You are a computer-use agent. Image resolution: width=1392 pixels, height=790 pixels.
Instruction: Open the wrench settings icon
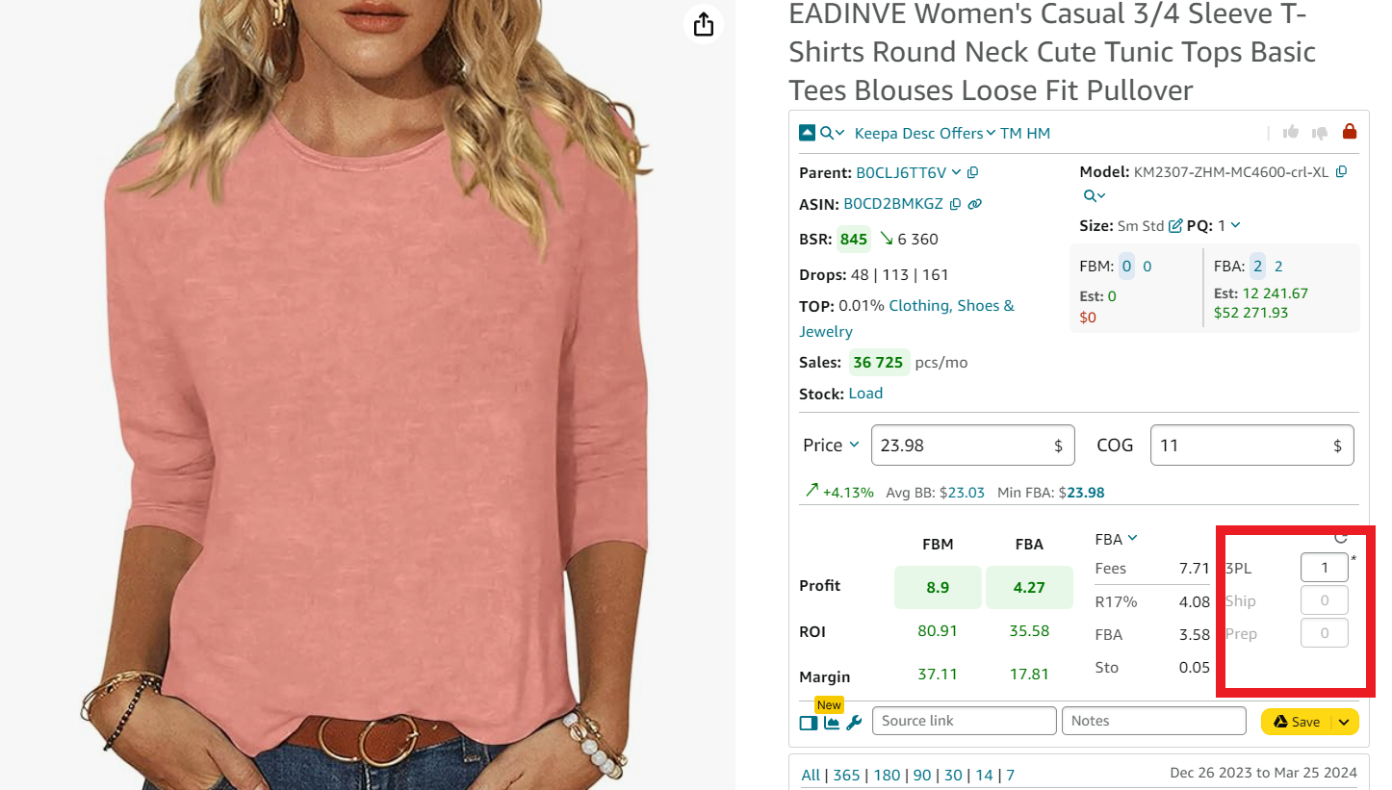tap(854, 723)
